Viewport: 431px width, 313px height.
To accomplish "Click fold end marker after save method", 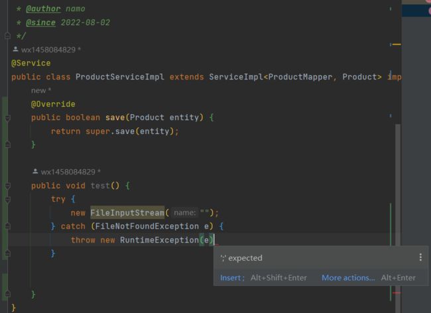I will (8, 145).
